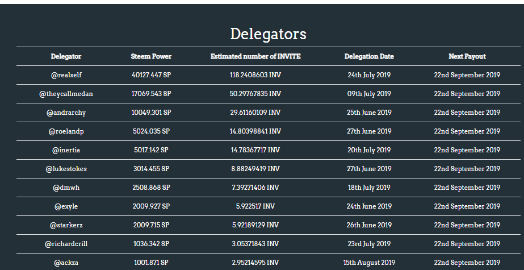Viewport: 524px width, 270px height.
Task: Open the @realself delegator profile
Action: tap(66, 75)
